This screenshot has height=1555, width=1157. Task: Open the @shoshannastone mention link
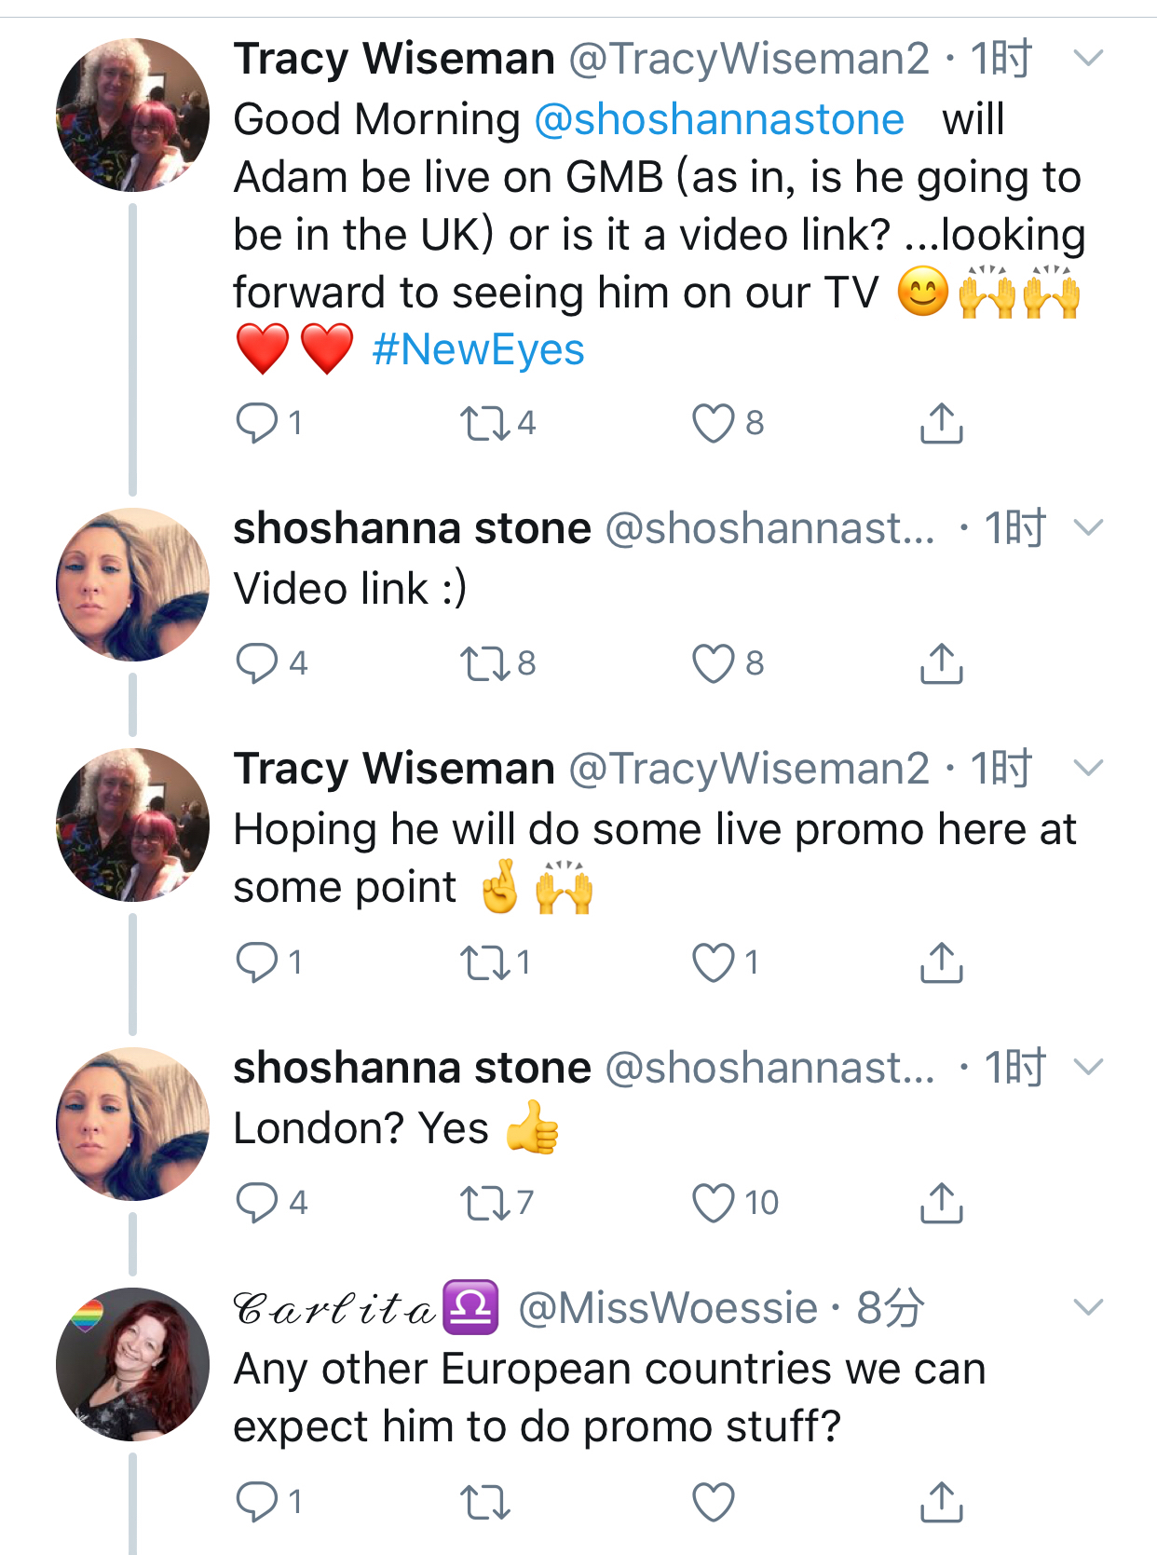tap(719, 120)
